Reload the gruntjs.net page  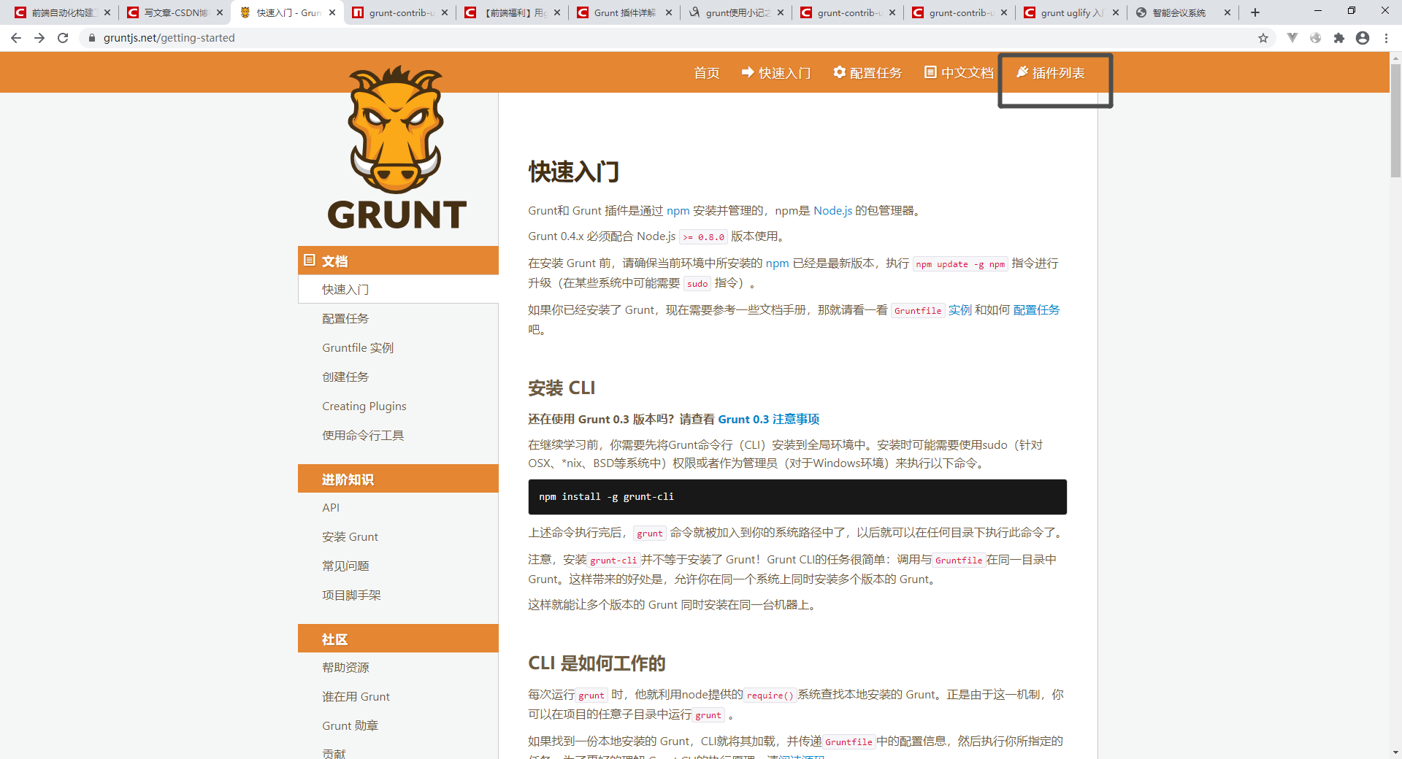click(x=63, y=38)
